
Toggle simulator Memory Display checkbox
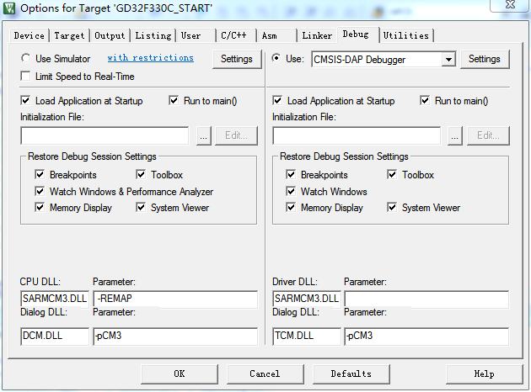[40, 207]
